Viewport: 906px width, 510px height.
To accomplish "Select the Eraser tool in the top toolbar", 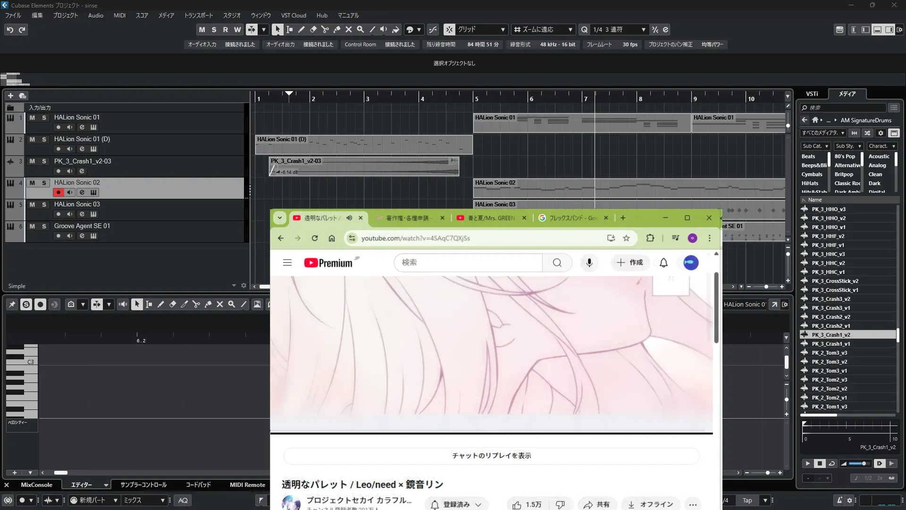I will coord(313,29).
